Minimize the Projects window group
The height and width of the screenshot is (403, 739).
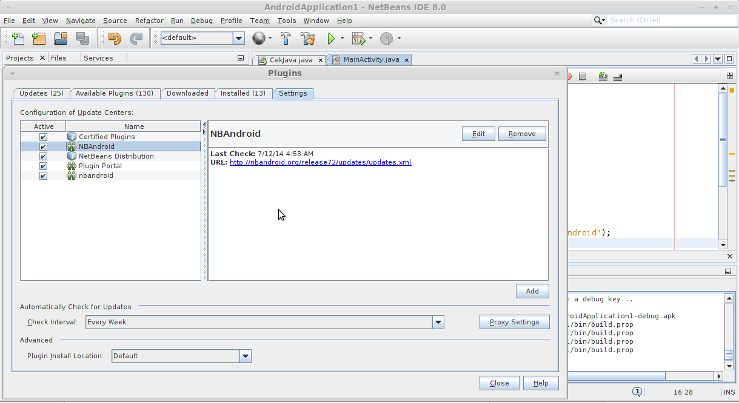(240, 58)
